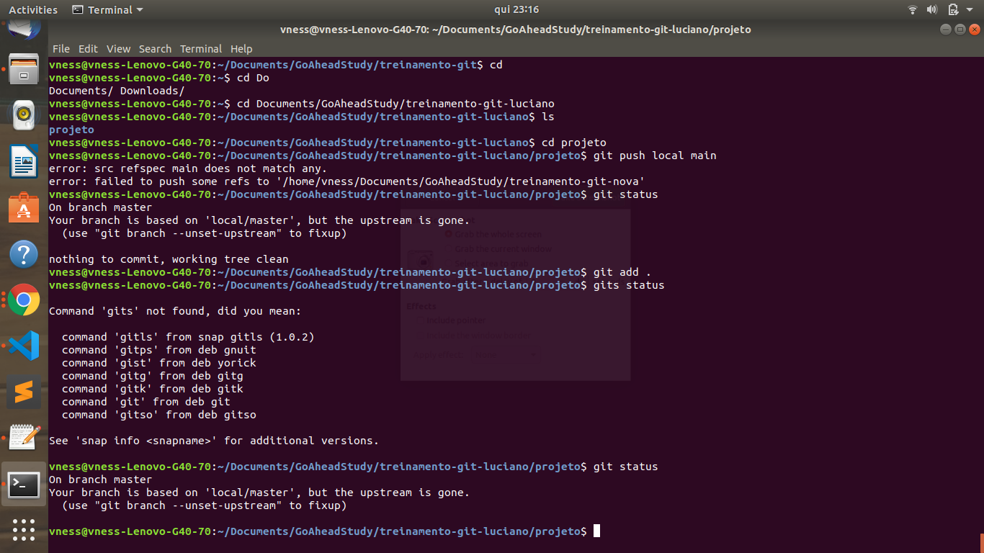Viewport: 984px width, 553px height.
Task: Maximize the terminal window
Action: coord(960,30)
